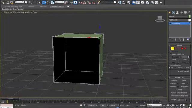
Task: Click the Shrink selection button
Action: coord(174,60)
